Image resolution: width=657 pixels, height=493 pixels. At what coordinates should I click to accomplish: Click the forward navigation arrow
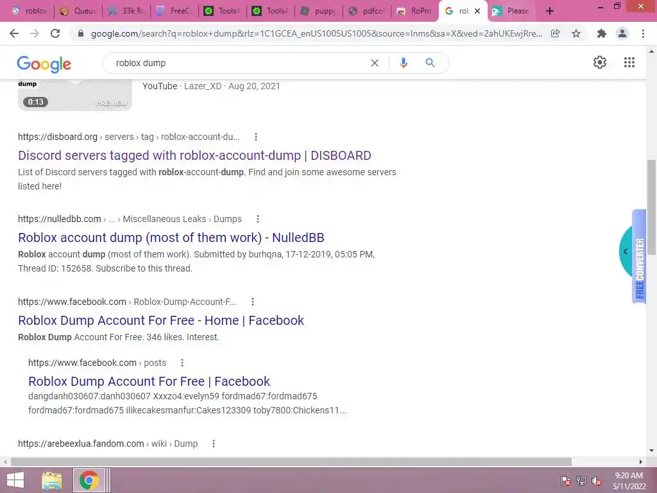tap(35, 33)
